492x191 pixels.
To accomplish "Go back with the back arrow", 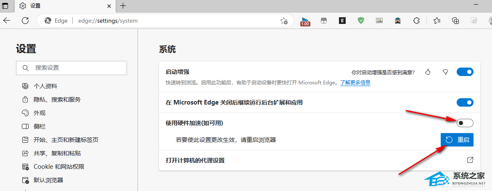I will pyautogui.click(x=7, y=21).
